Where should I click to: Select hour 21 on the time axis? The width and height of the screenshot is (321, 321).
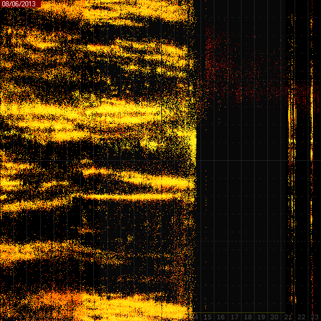coord(288,317)
